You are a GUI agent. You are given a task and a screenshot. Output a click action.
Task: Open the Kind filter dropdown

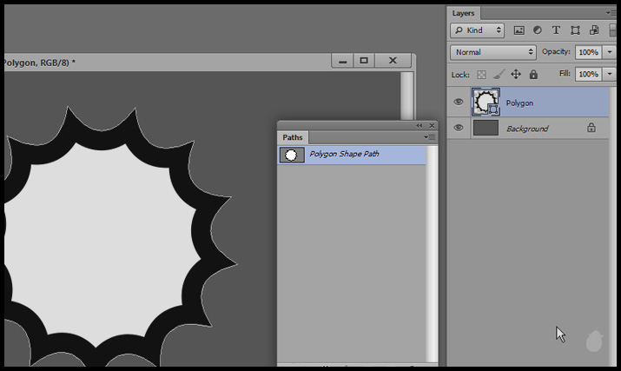(x=478, y=30)
